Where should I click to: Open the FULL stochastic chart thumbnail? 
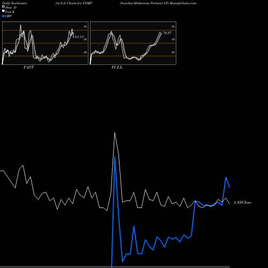pos(133,43)
